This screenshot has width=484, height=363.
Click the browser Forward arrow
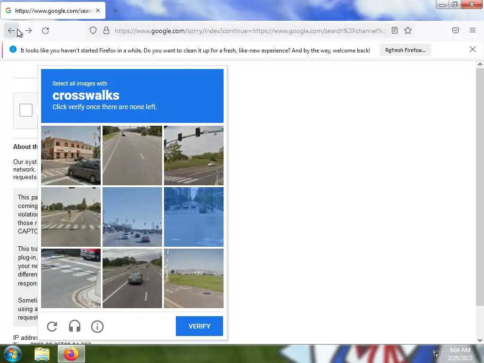point(28,31)
